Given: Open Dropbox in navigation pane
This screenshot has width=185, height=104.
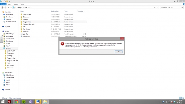Looking at the screenshot, I should (x=8, y=19).
